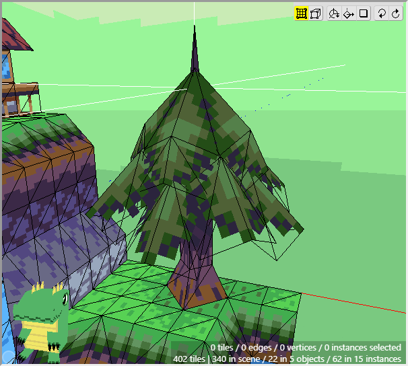408x366 pixels.
Task: Select the brown tree trunk
Action: pyautogui.click(x=192, y=269)
